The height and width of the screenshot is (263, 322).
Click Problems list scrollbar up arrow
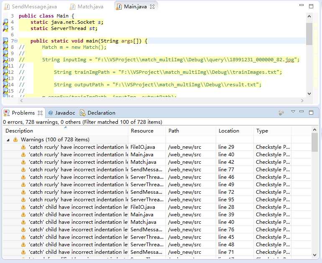pos(314,130)
